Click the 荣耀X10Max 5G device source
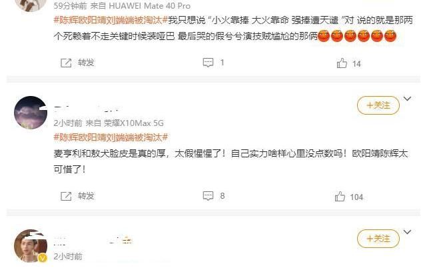The image size is (427, 276). pos(133,123)
